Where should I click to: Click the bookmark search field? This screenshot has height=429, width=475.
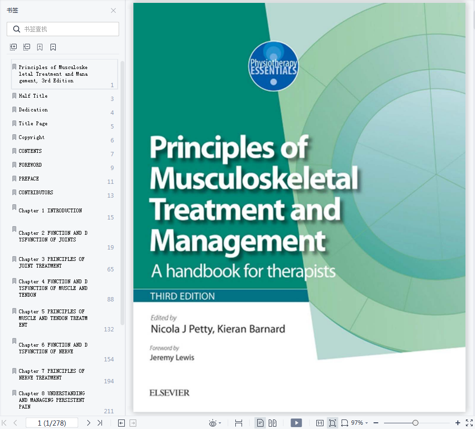pyautogui.click(x=63, y=29)
